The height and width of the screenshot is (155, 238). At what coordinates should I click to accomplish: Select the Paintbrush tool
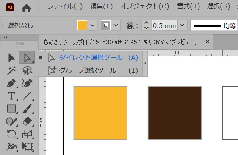[x=28, y=109]
